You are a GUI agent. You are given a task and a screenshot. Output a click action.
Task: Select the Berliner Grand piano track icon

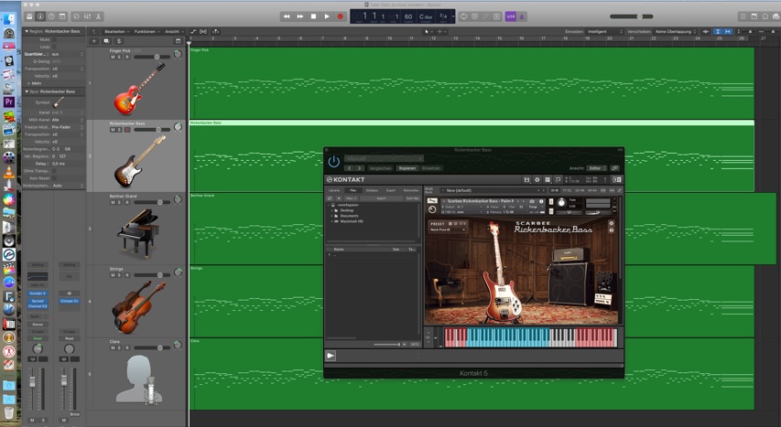point(138,233)
